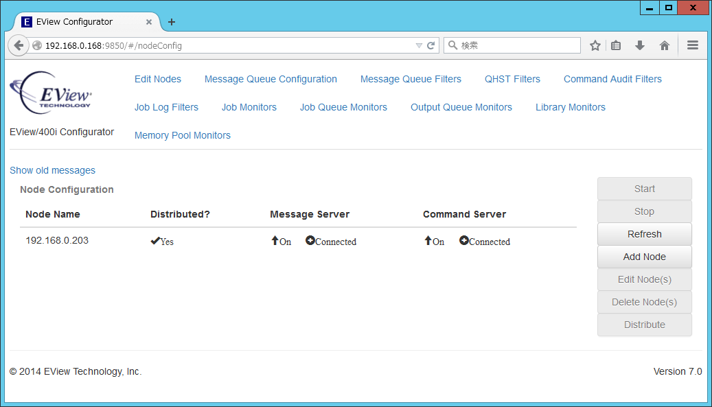The image size is (712, 407).
Task: Expand the URL history dropdown arrow
Action: tap(419, 45)
